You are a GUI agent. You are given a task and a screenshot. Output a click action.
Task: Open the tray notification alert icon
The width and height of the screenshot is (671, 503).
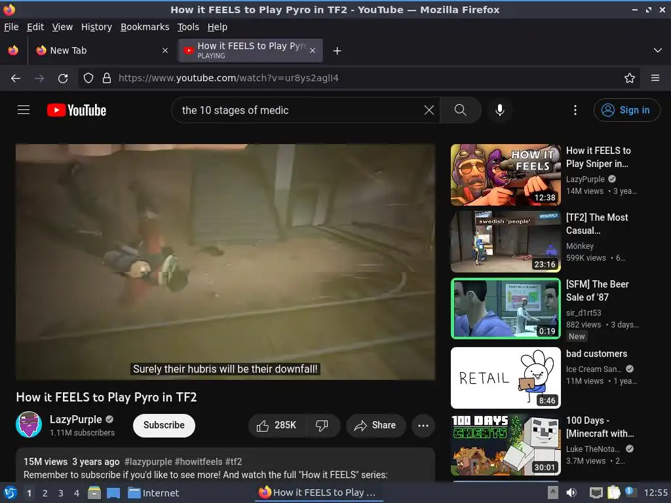click(630, 492)
